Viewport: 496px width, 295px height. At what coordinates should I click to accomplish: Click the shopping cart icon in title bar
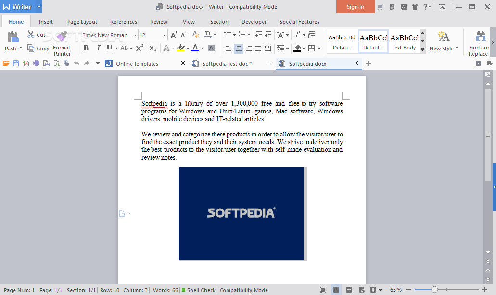(x=381, y=7)
